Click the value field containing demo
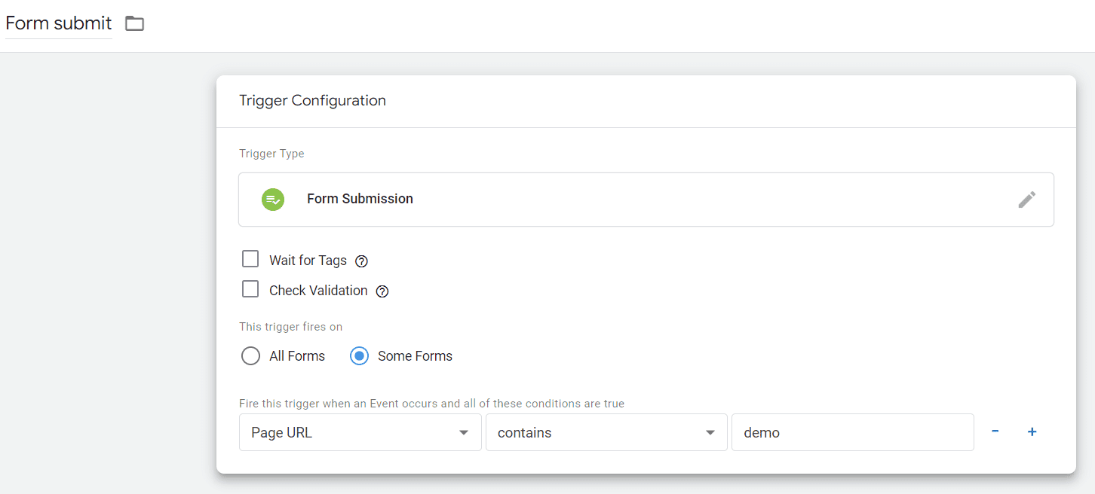1095x494 pixels. 853,432
